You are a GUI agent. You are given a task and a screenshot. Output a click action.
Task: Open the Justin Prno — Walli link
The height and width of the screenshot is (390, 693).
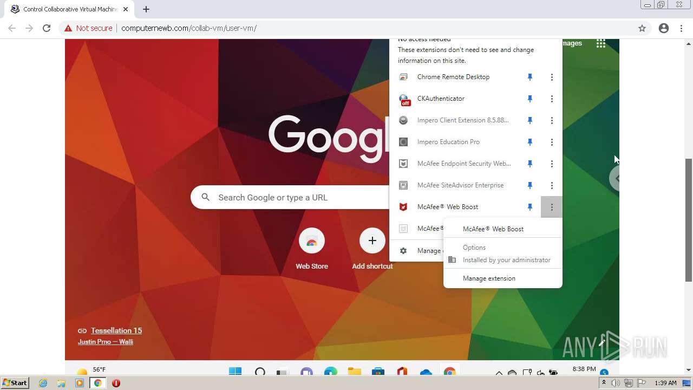tap(106, 342)
